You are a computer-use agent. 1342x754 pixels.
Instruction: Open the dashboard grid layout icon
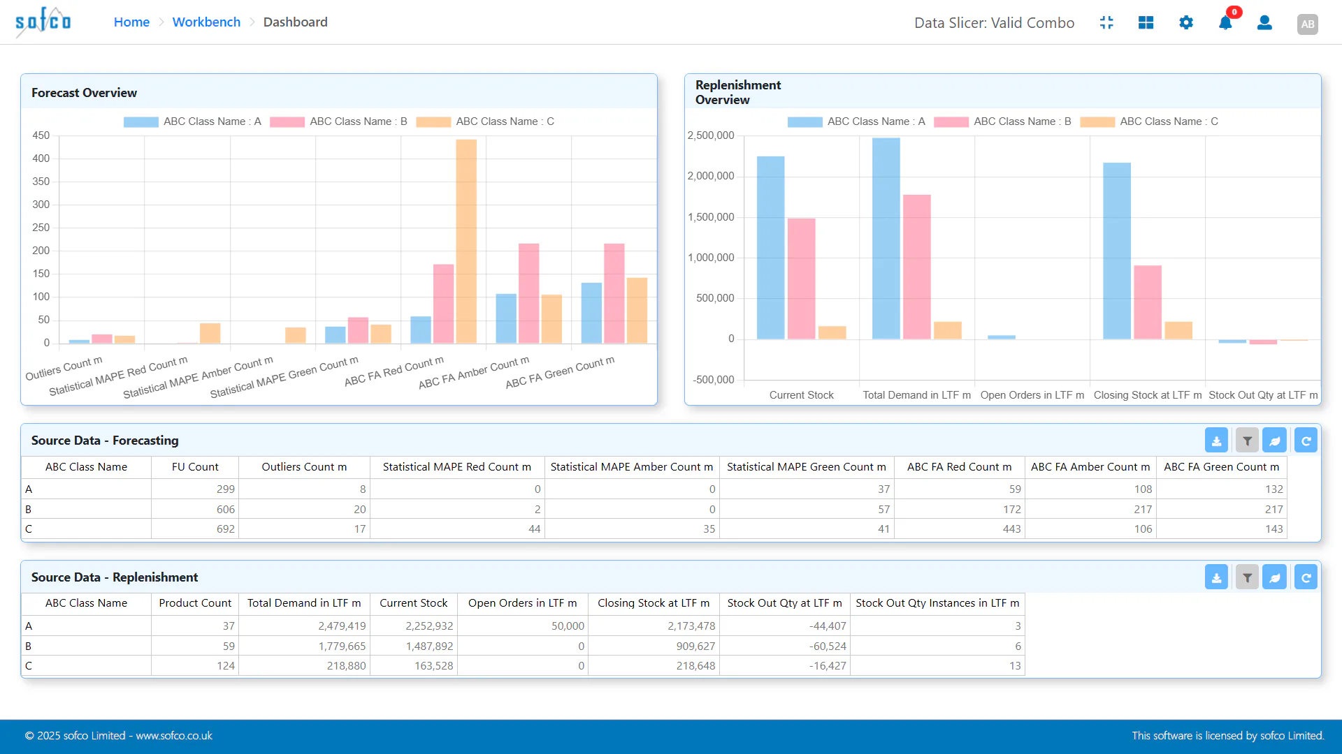1146,22
